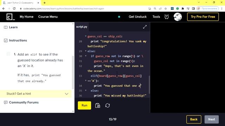Click the Community Forums chat icon
This screenshot has width=225, height=126.
coord(6,103)
